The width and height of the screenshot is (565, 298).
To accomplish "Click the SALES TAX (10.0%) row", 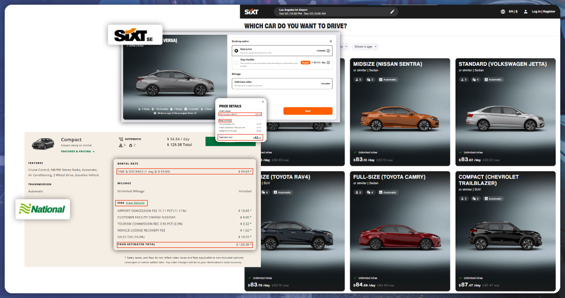I will 185,237.
